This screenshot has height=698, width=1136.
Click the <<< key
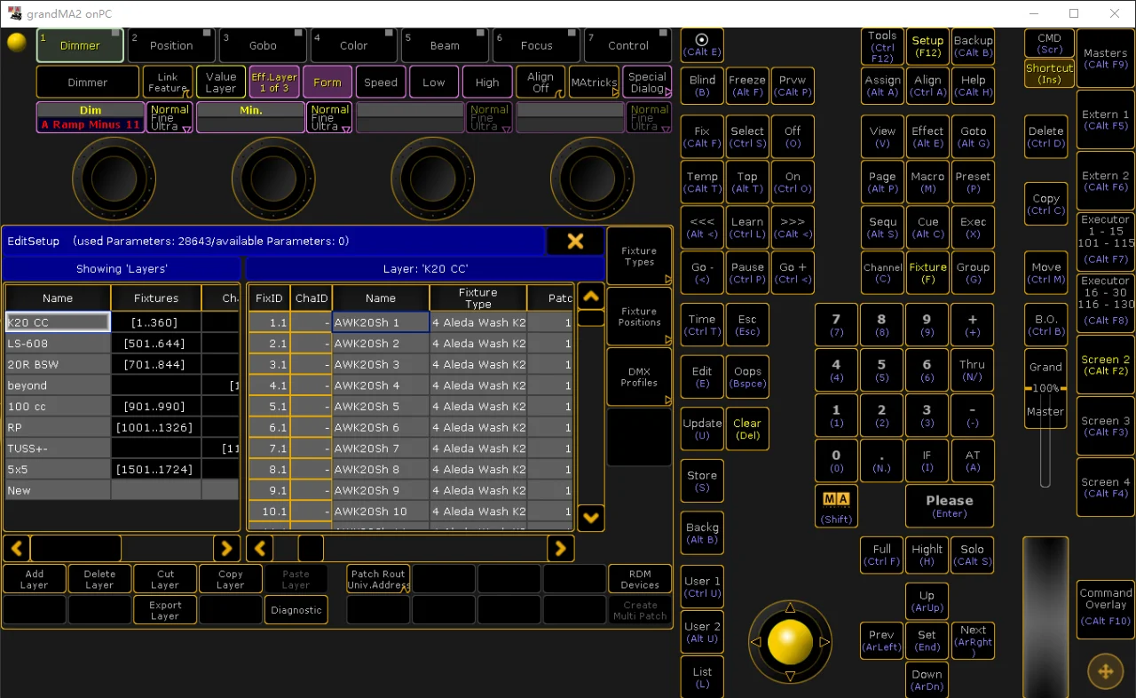coord(702,227)
